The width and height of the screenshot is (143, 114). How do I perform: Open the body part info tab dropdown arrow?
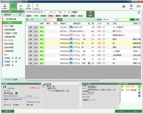80,84
